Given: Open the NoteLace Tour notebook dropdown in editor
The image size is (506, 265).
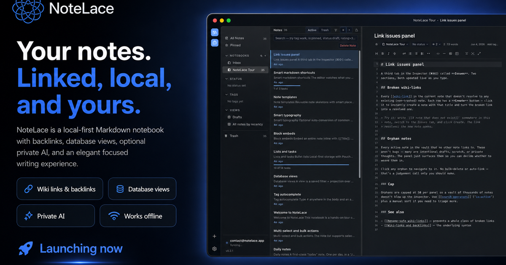Looking at the screenshot, I should click(x=396, y=44).
